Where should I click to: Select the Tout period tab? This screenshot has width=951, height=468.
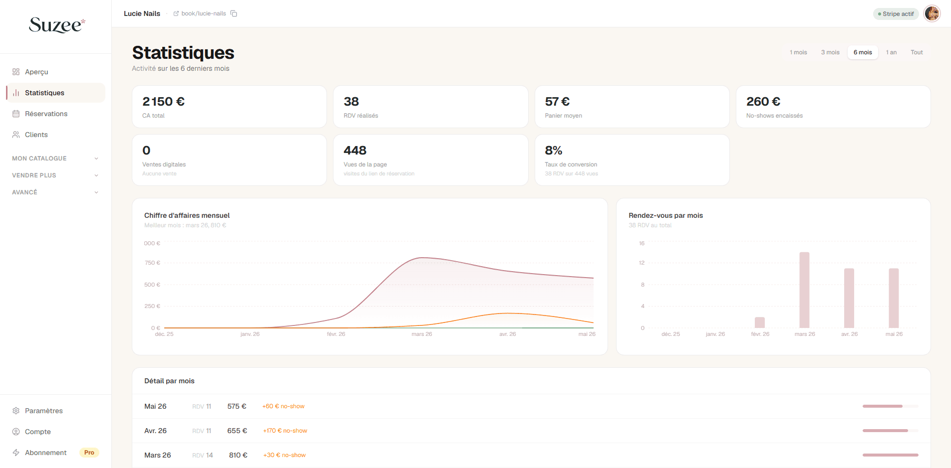point(917,52)
